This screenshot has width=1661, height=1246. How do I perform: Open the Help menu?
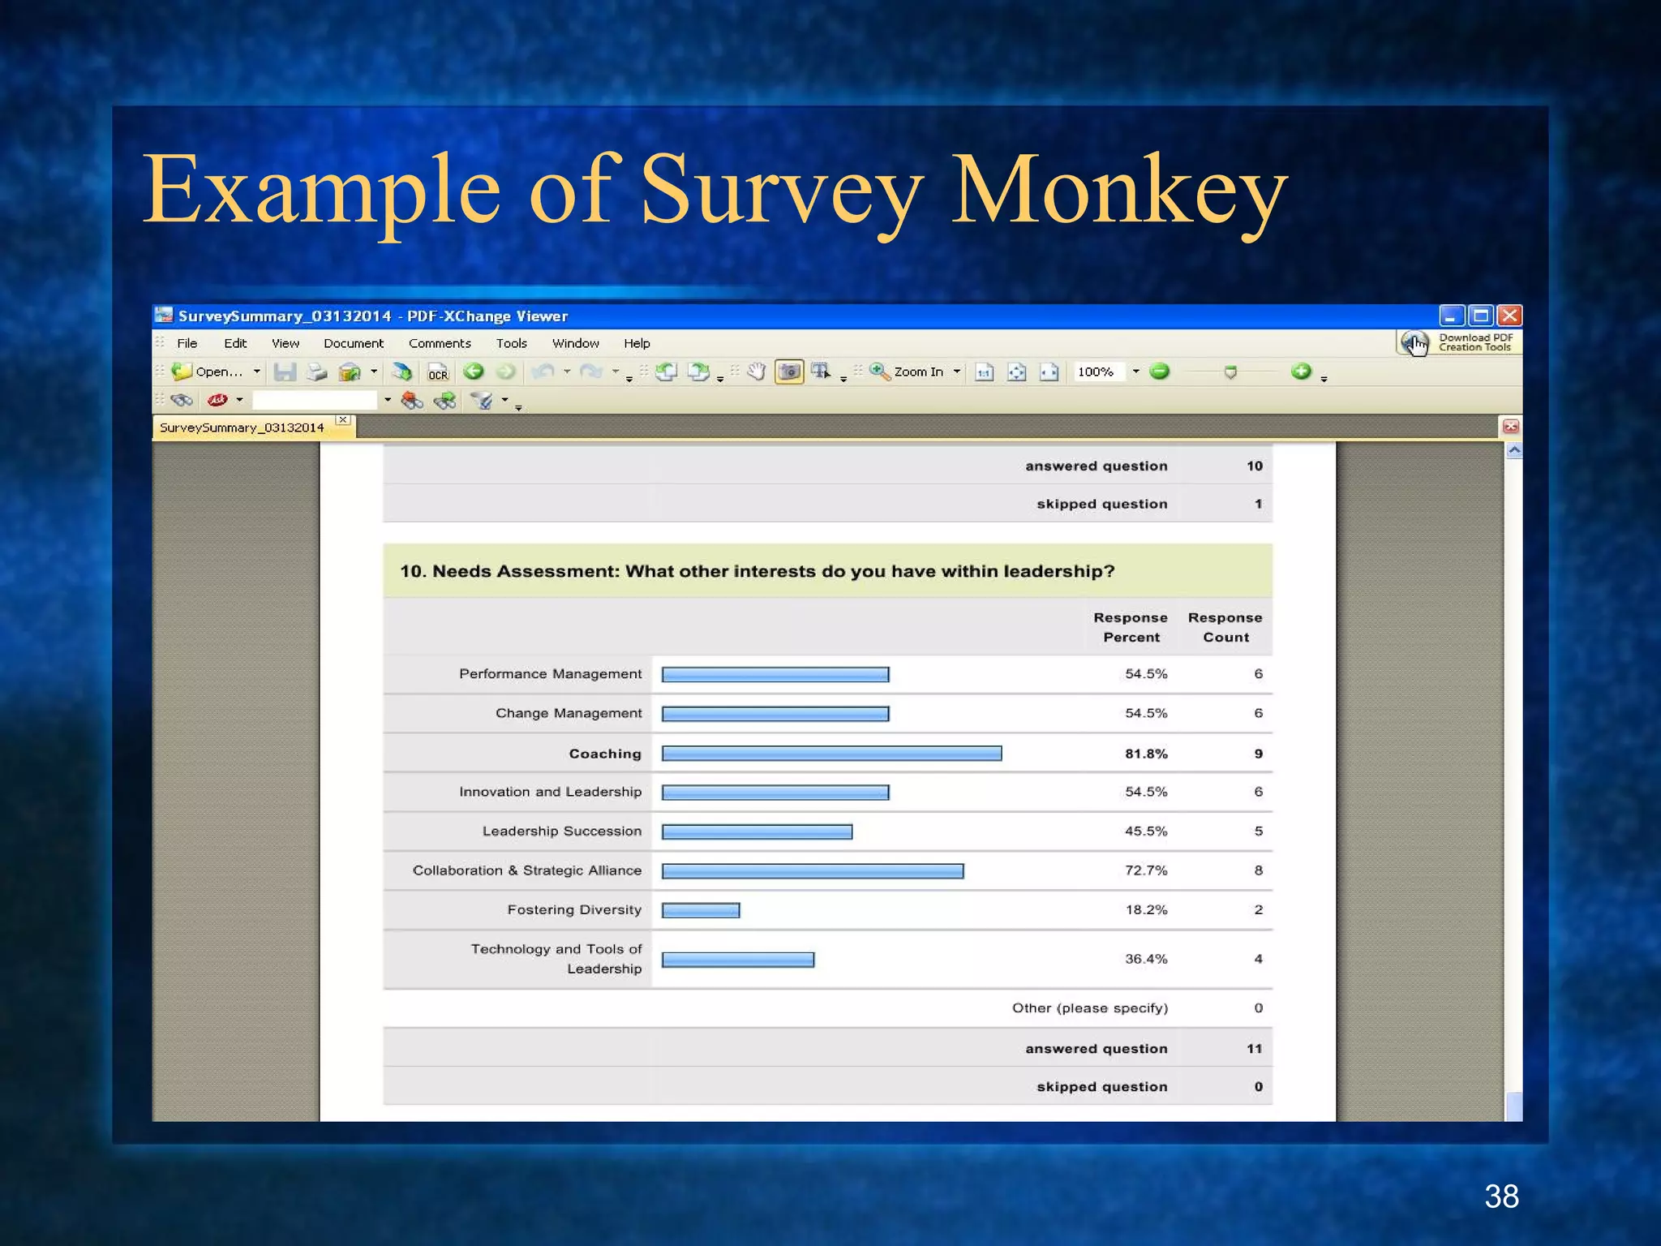coord(637,343)
